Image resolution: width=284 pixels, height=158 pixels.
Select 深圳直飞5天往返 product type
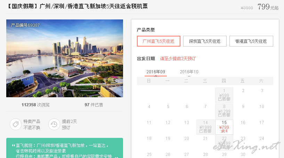coord(205,41)
